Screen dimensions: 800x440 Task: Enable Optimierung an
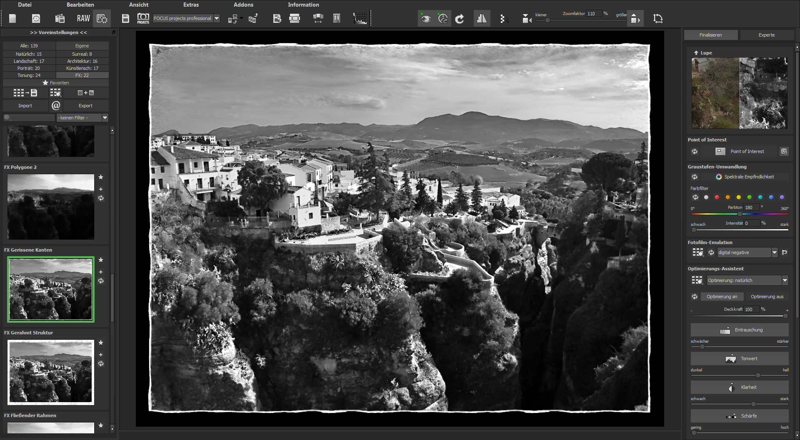[722, 297]
